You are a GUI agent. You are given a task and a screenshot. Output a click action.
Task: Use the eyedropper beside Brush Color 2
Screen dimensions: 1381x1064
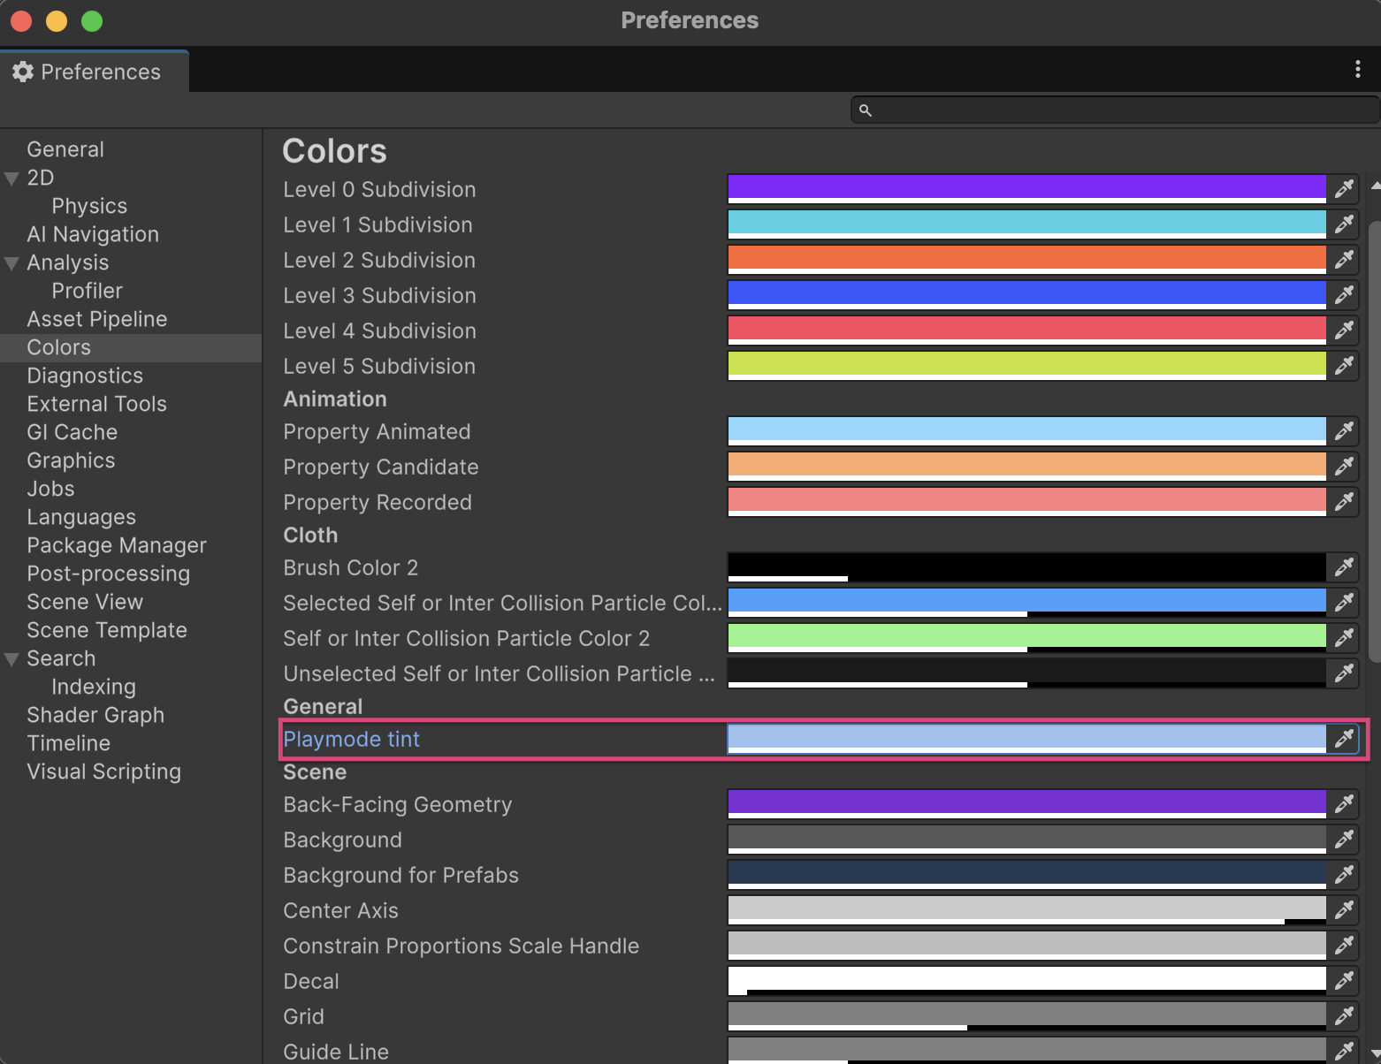point(1344,567)
